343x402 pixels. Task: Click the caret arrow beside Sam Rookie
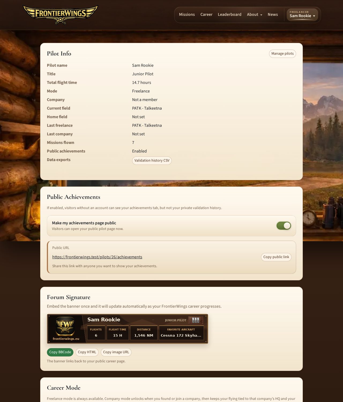click(x=314, y=16)
